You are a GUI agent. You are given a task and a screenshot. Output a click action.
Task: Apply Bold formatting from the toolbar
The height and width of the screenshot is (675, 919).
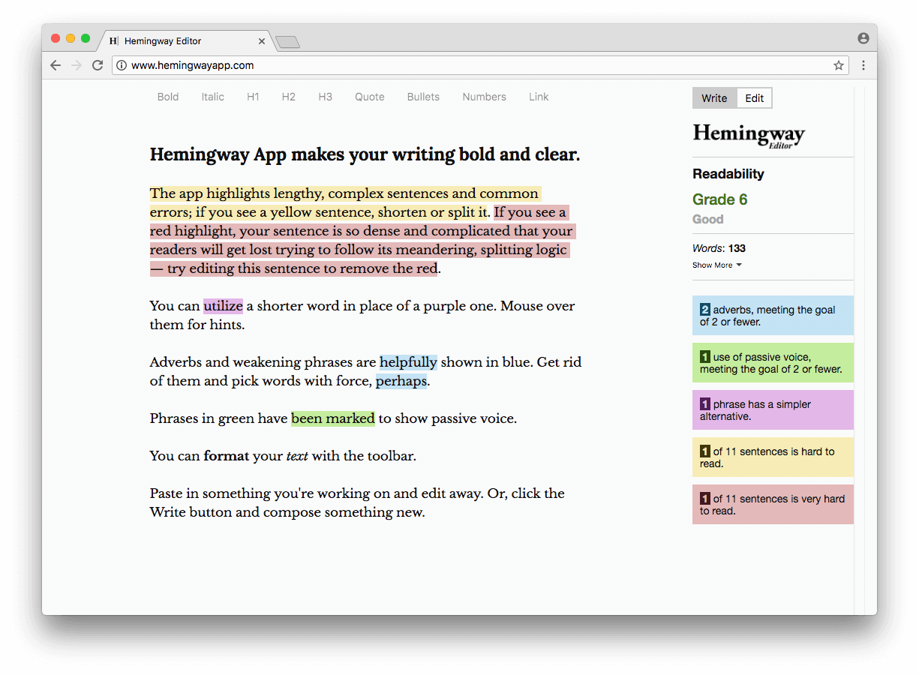click(168, 97)
